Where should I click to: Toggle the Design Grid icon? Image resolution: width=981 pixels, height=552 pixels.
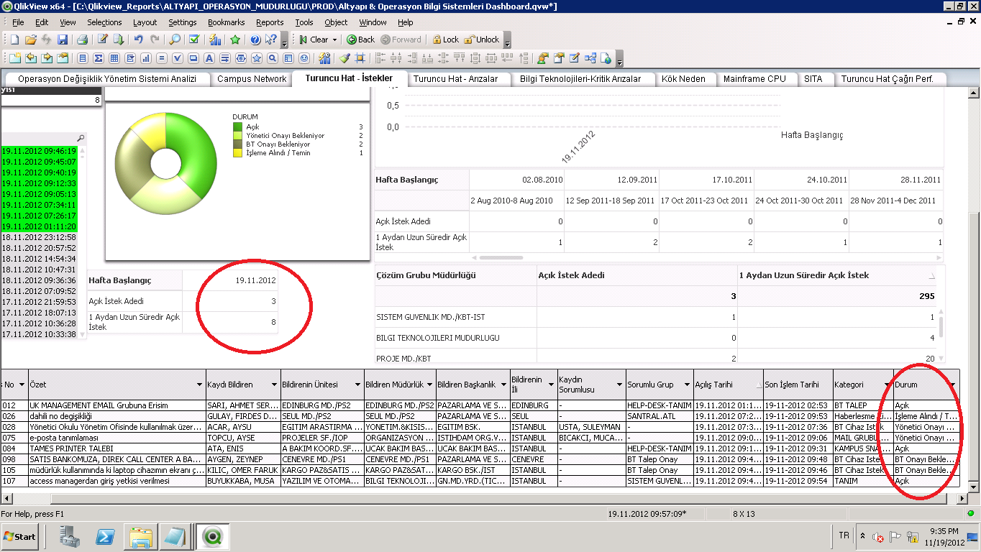pyautogui.click(x=360, y=58)
